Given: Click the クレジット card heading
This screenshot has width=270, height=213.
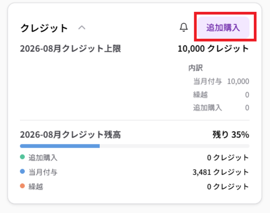Looking at the screenshot, I should [x=44, y=28].
